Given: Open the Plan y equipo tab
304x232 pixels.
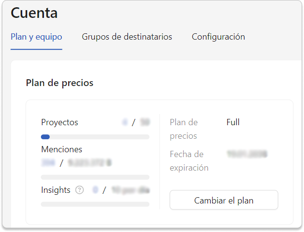Looking at the screenshot, I should click(36, 37).
